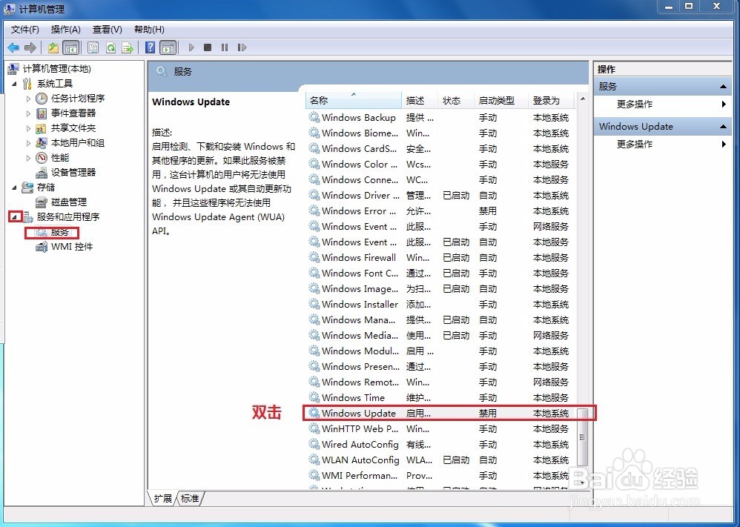Collapse the 存储 tree node
The image size is (740, 527).
point(15,188)
